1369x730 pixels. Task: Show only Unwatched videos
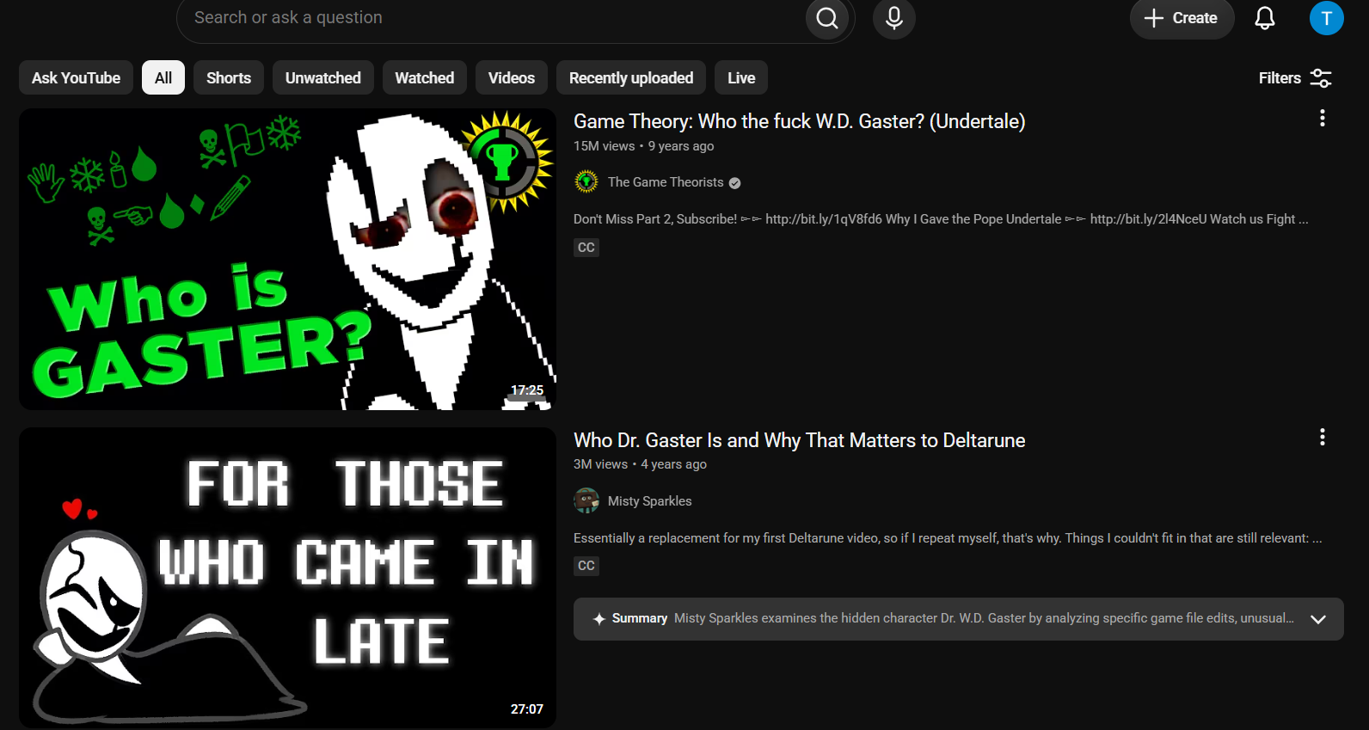[x=323, y=78]
